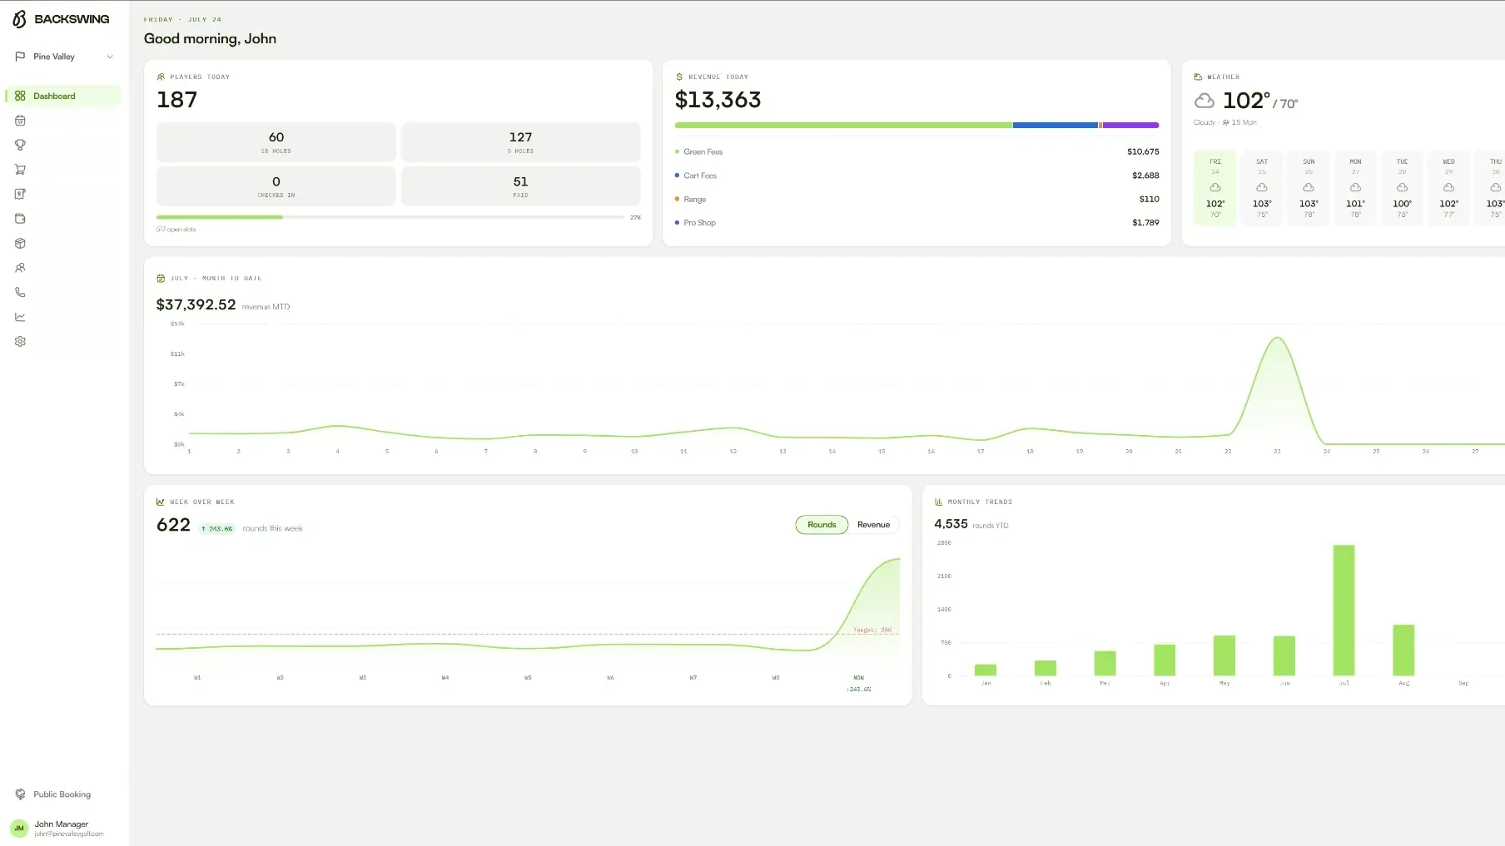Expand the Pine Valley course dropdown chevron
The image size is (1505, 846).
pyautogui.click(x=110, y=57)
